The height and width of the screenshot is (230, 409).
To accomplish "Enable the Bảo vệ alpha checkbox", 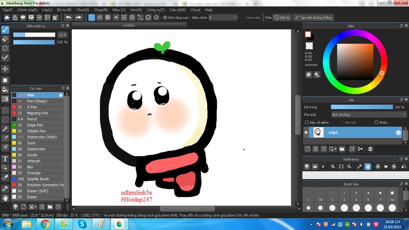I will point(307,122).
